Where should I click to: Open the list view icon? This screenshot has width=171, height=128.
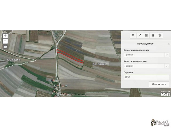click(x=153, y=35)
